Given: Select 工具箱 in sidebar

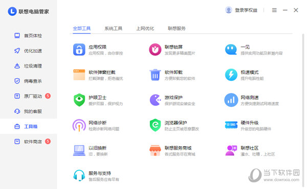Looking at the screenshot, I should click(28, 126).
